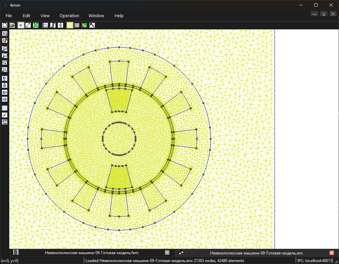Select the green area mode icon

click(x=36, y=25)
